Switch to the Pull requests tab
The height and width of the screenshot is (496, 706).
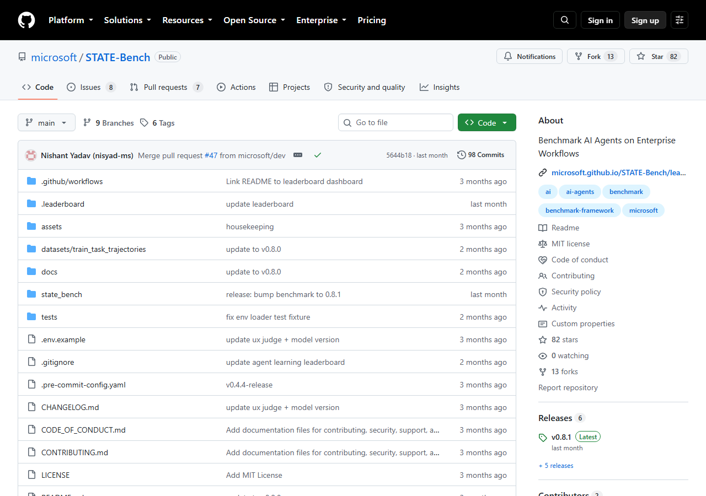(166, 87)
